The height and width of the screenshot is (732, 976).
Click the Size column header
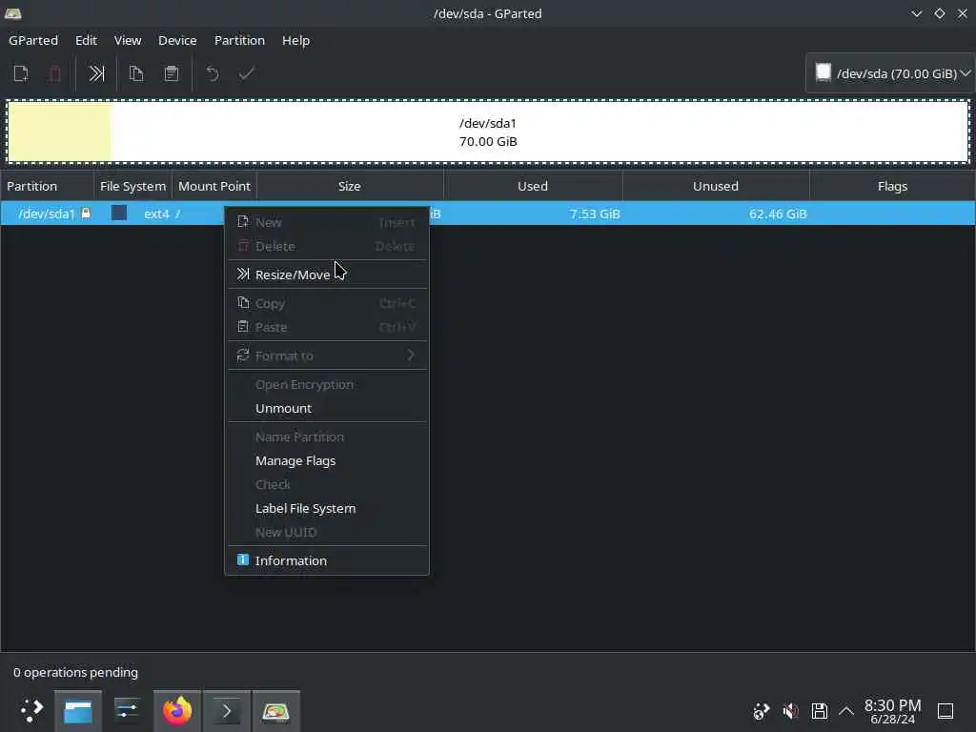click(350, 186)
